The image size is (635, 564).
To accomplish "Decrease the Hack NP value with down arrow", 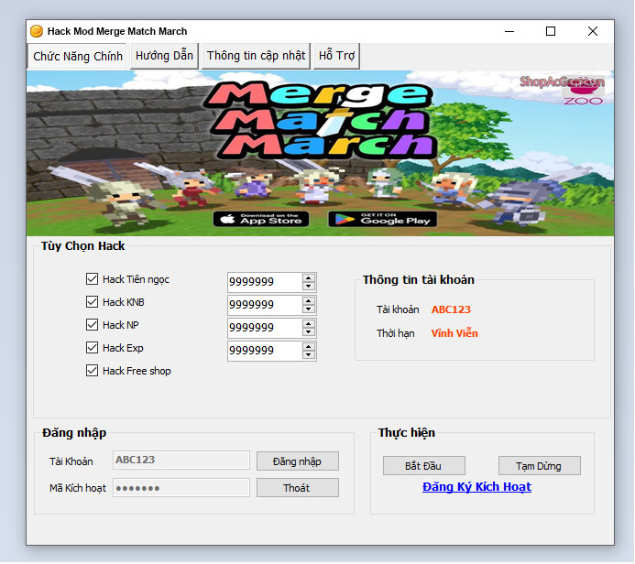I will coord(309,331).
